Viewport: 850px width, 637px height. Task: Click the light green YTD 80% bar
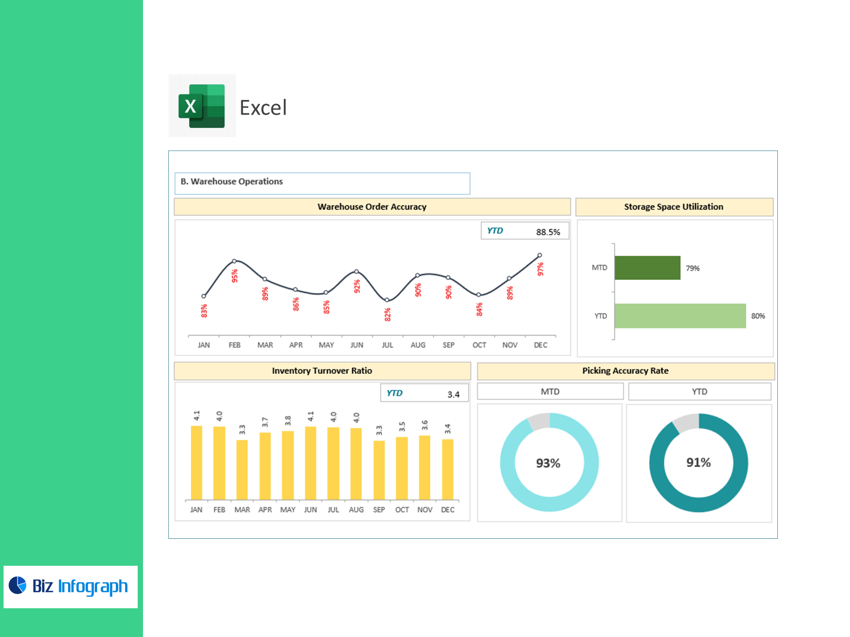680,316
